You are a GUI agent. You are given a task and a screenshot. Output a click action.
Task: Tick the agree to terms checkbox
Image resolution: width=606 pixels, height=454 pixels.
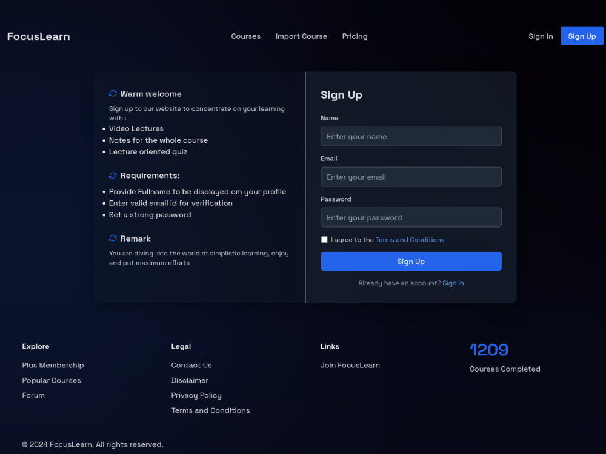[324, 240]
